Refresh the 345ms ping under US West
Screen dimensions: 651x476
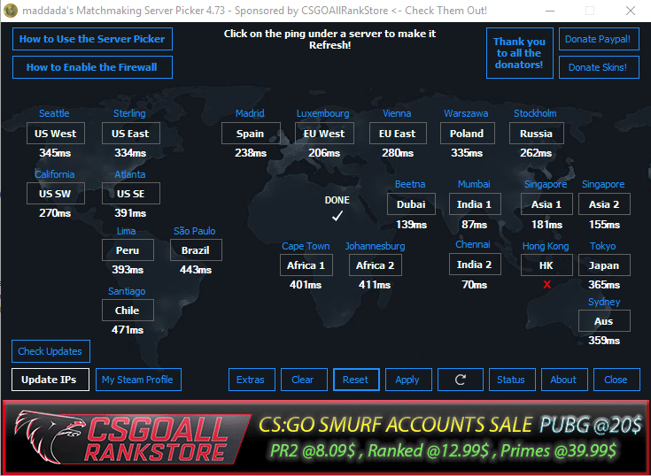click(55, 153)
